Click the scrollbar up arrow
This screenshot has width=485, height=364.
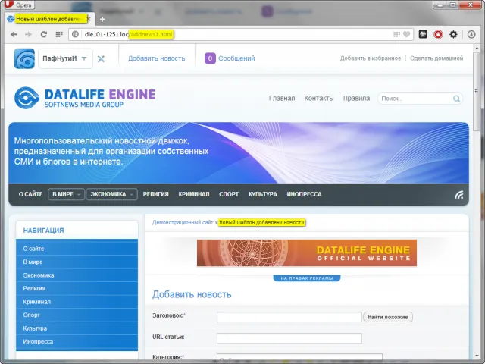(x=477, y=49)
